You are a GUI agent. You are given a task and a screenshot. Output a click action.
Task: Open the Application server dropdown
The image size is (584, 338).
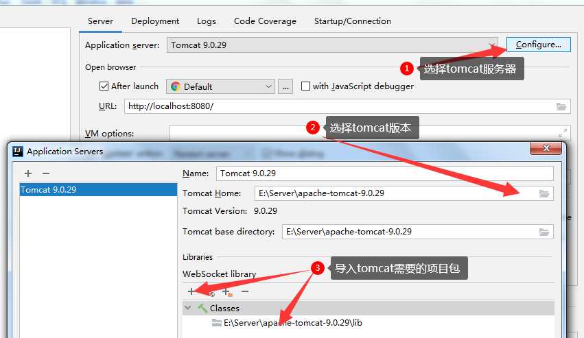(332, 45)
